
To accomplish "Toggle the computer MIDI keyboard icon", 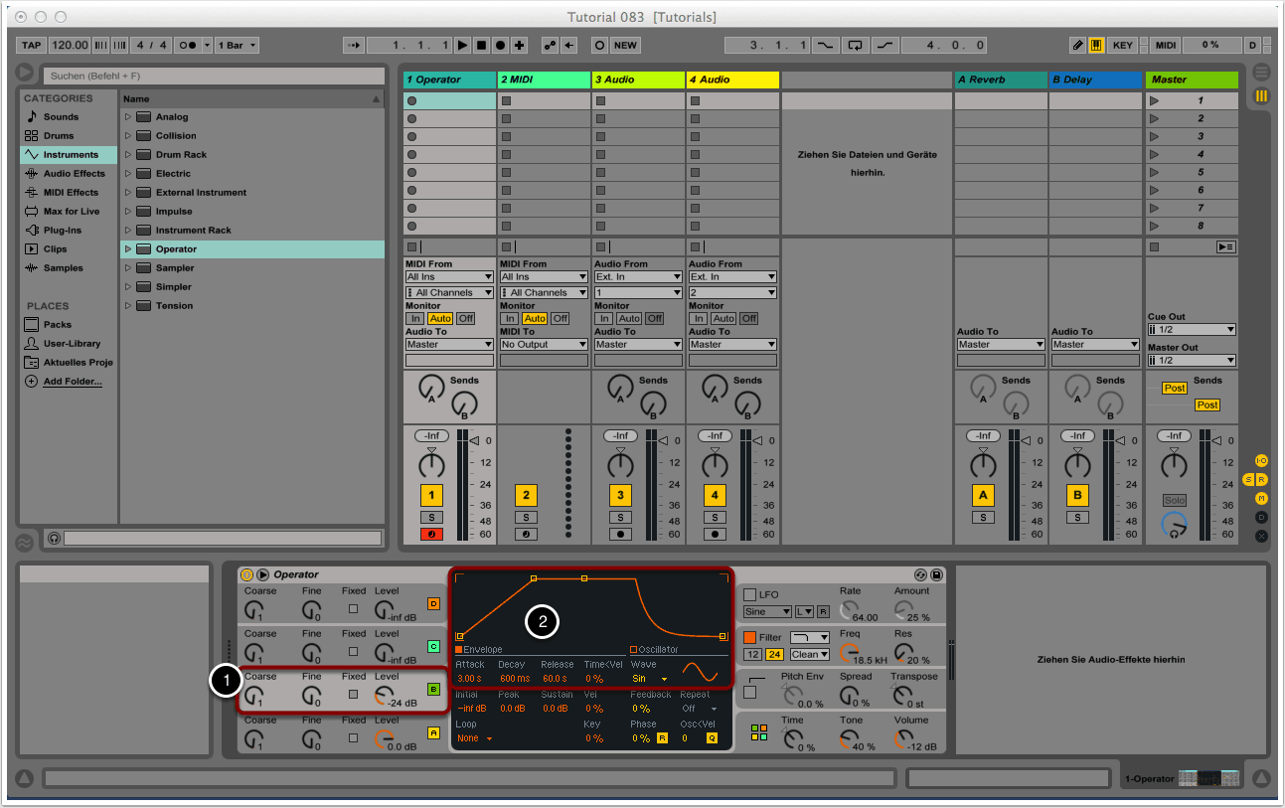I will [x=1096, y=45].
